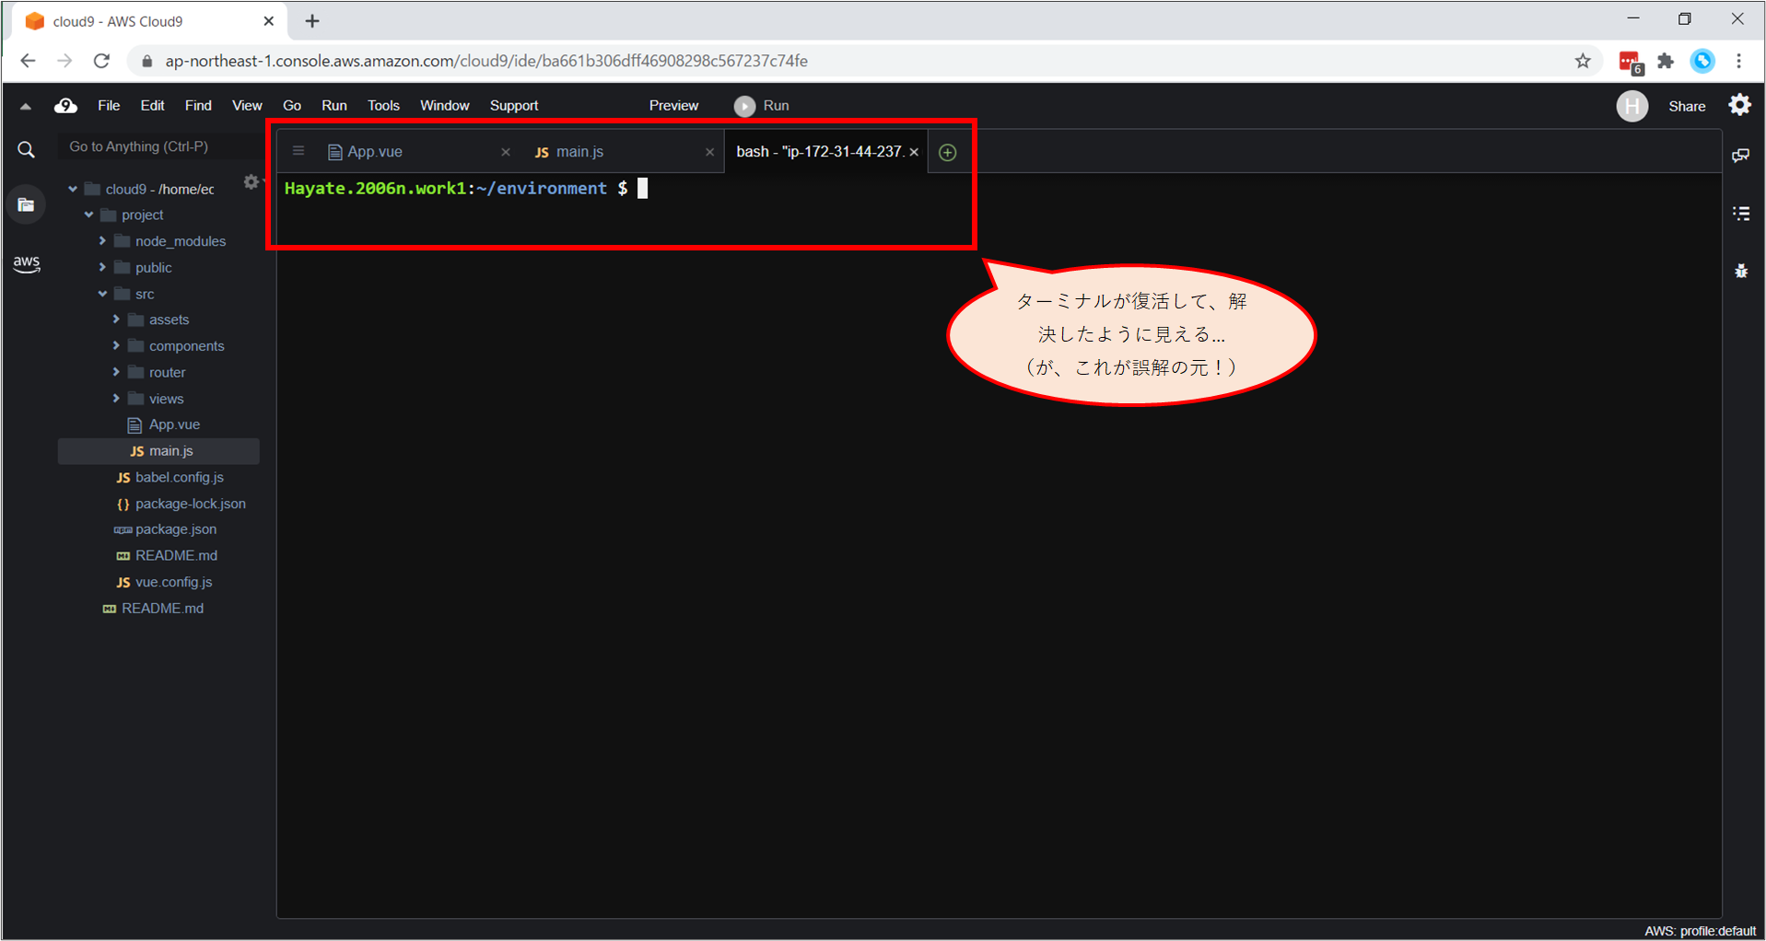
Task: View site information lock icon
Action: (x=146, y=61)
